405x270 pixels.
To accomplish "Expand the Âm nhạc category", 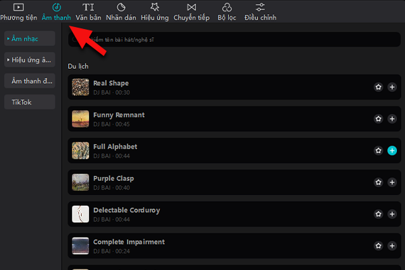I will point(28,39).
